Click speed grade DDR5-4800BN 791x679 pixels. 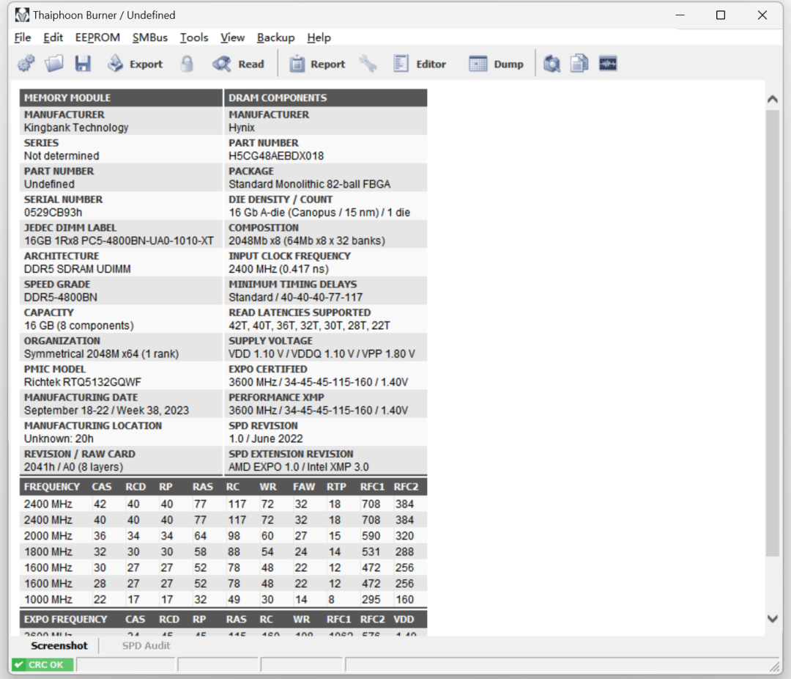[x=61, y=298]
